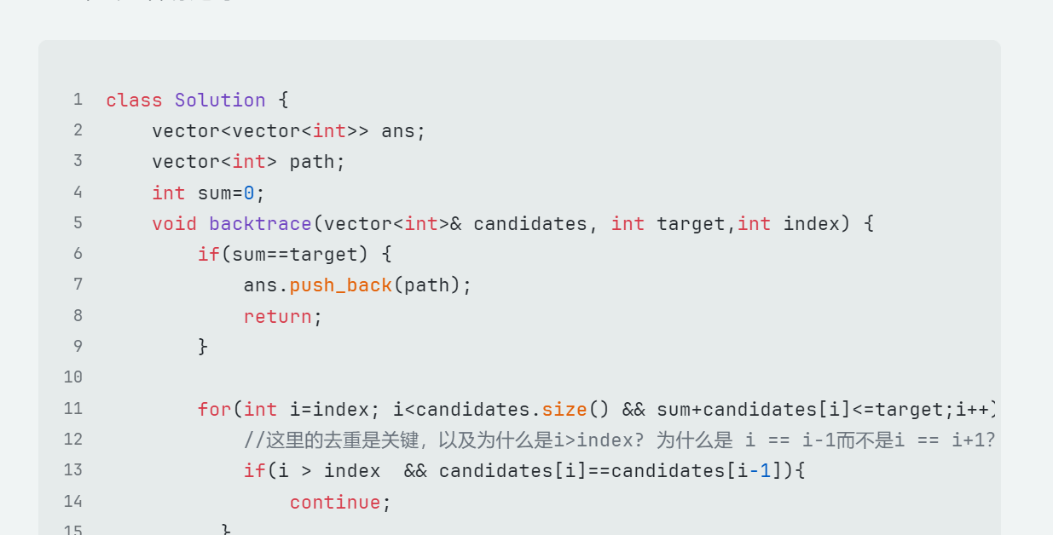Click the continue keyword on line 14

coord(335,503)
